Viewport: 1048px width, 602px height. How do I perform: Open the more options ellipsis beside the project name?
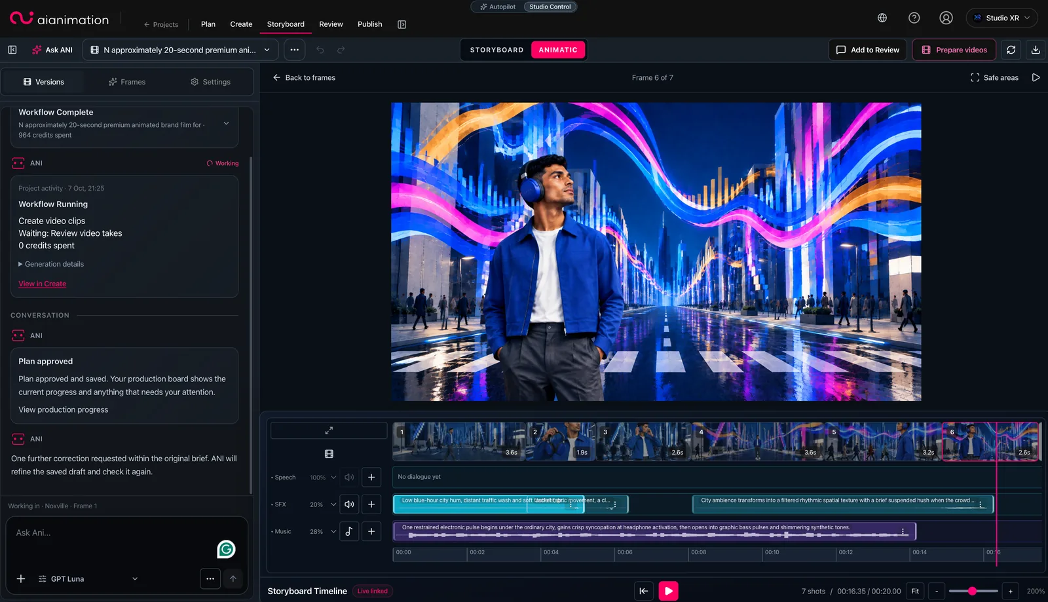coord(295,50)
